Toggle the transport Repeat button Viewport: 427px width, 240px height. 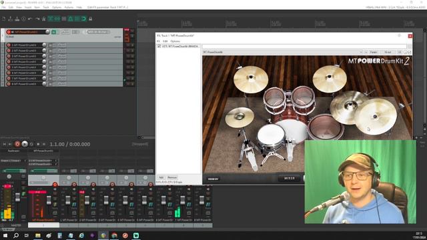point(31,144)
